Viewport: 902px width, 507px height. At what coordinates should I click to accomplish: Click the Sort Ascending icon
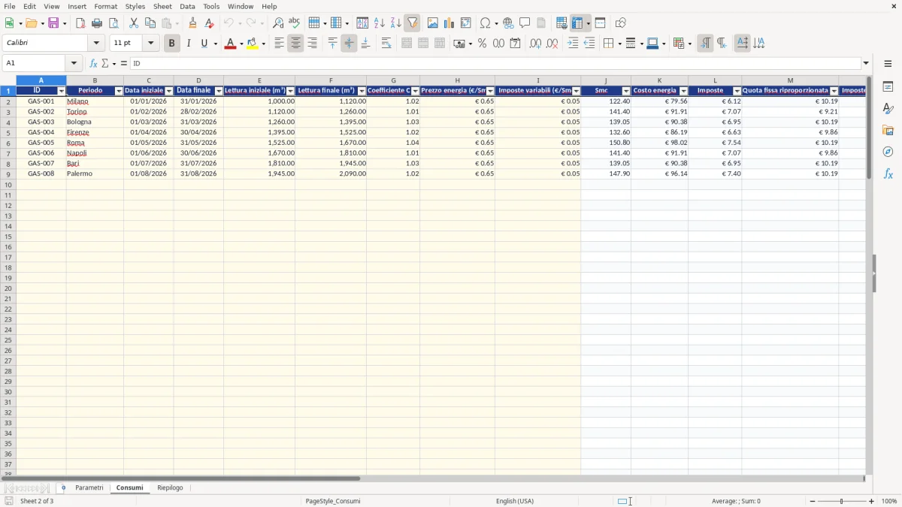pos(380,23)
